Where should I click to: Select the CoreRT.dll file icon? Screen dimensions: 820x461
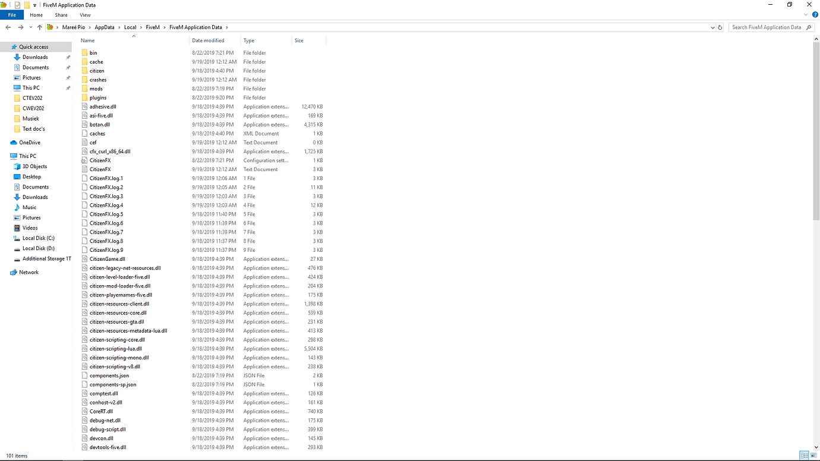(x=84, y=411)
